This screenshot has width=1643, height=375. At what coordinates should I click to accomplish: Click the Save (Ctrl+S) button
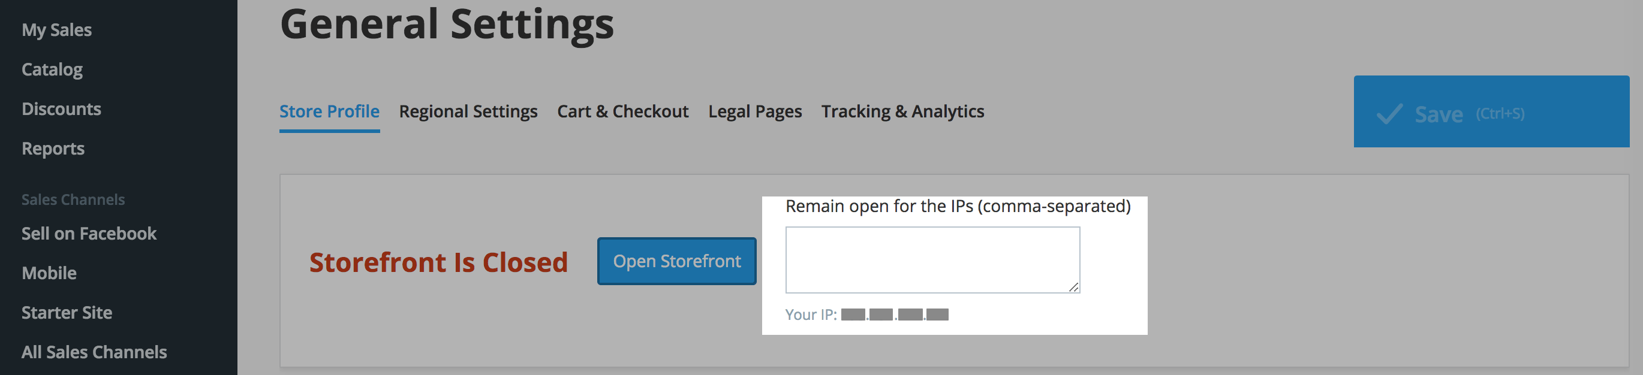tap(1491, 111)
